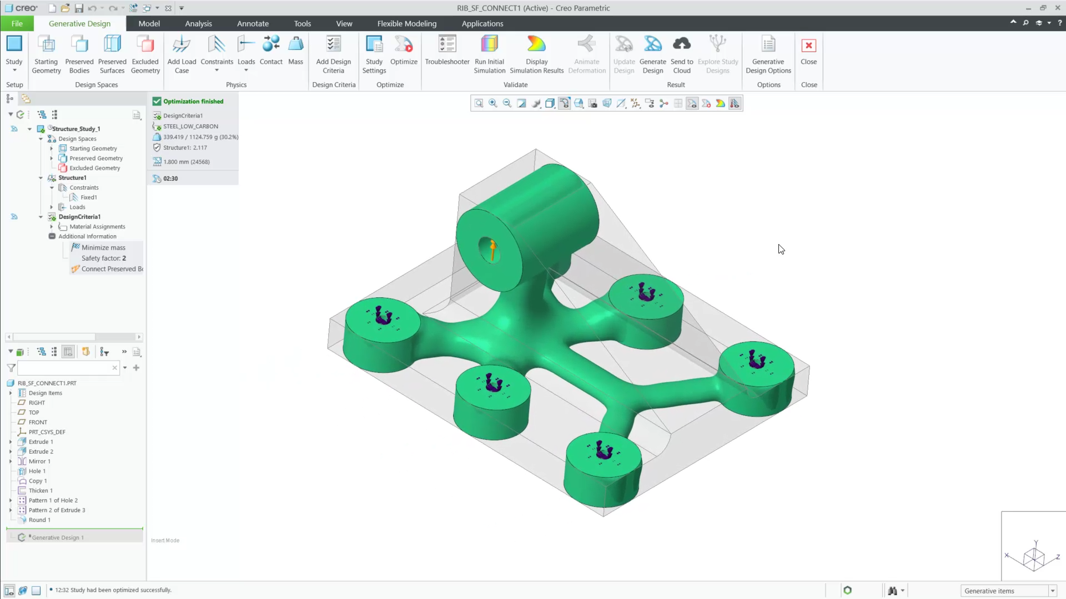Switch to the Model tab
The width and height of the screenshot is (1066, 599).
click(149, 23)
